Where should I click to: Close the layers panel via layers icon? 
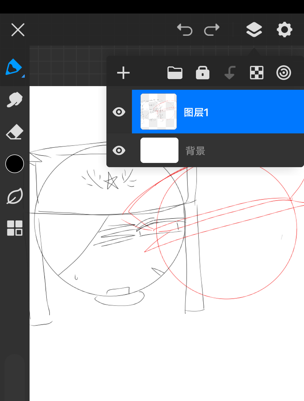(x=254, y=30)
